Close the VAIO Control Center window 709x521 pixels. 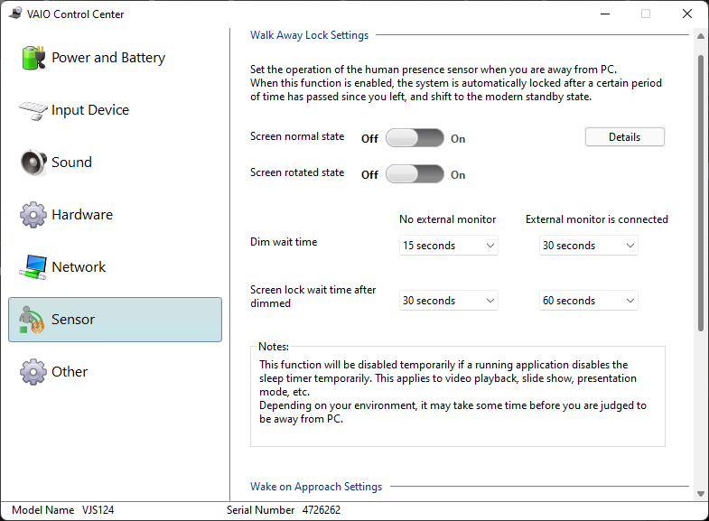tap(686, 14)
